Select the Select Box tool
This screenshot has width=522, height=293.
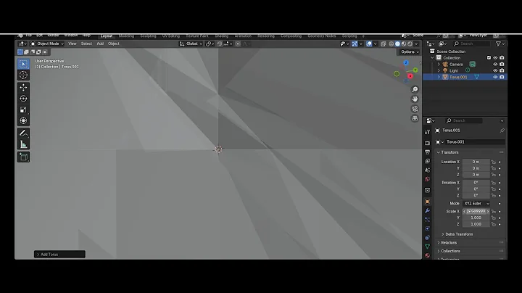23,64
